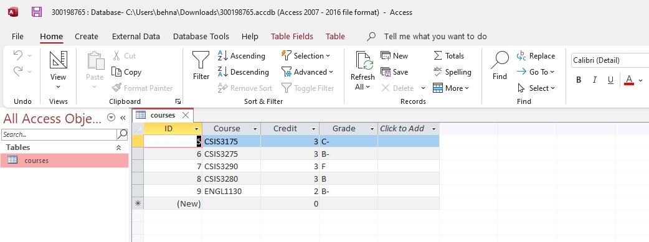The height and width of the screenshot is (242, 649).
Task: Apply the red font color
Action: click(x=629, y=80)
